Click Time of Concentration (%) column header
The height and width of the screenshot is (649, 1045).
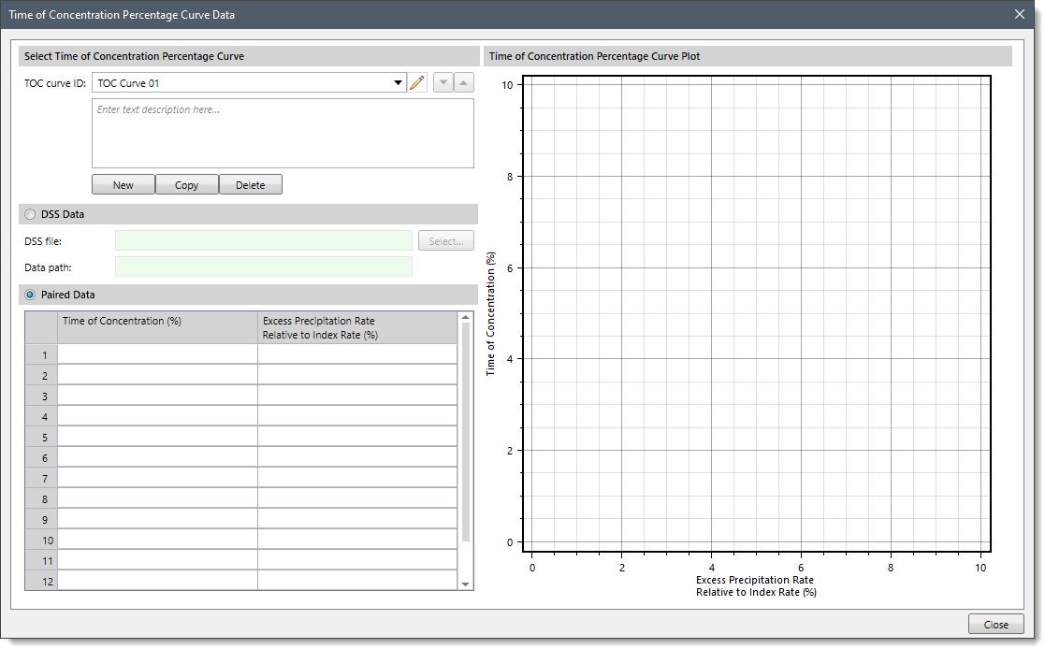click(157, 328)
